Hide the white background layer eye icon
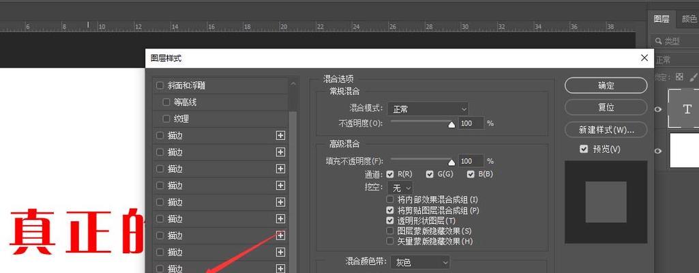 [658, 151]
